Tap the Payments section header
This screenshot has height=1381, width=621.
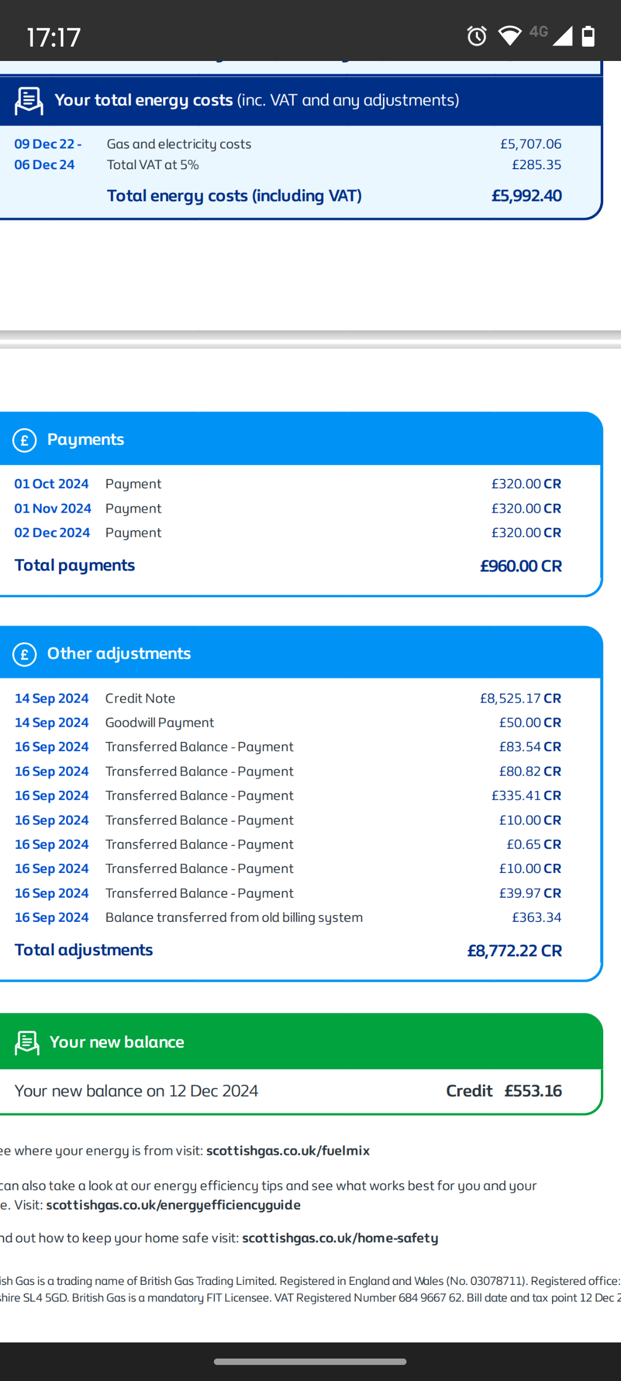pos(85,440)
